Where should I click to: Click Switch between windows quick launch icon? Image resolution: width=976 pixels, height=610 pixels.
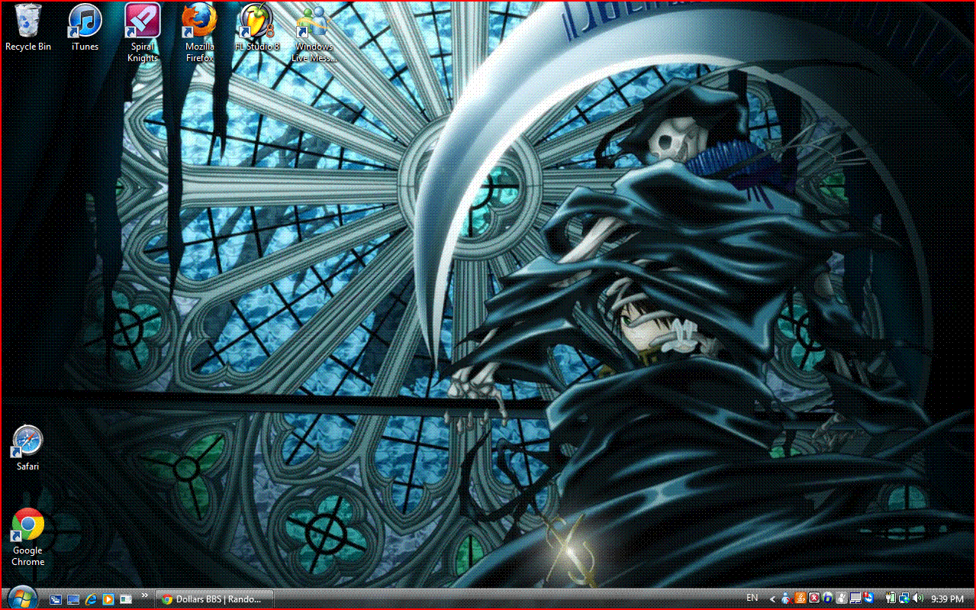point(56,599)
